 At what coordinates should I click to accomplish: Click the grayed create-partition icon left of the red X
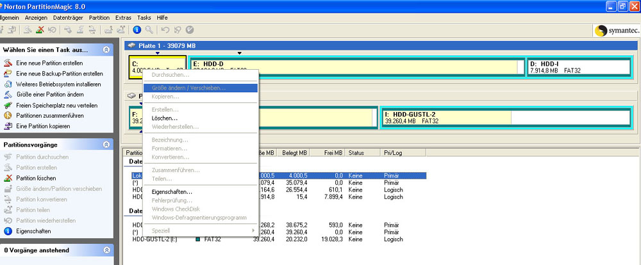[28, 29]
